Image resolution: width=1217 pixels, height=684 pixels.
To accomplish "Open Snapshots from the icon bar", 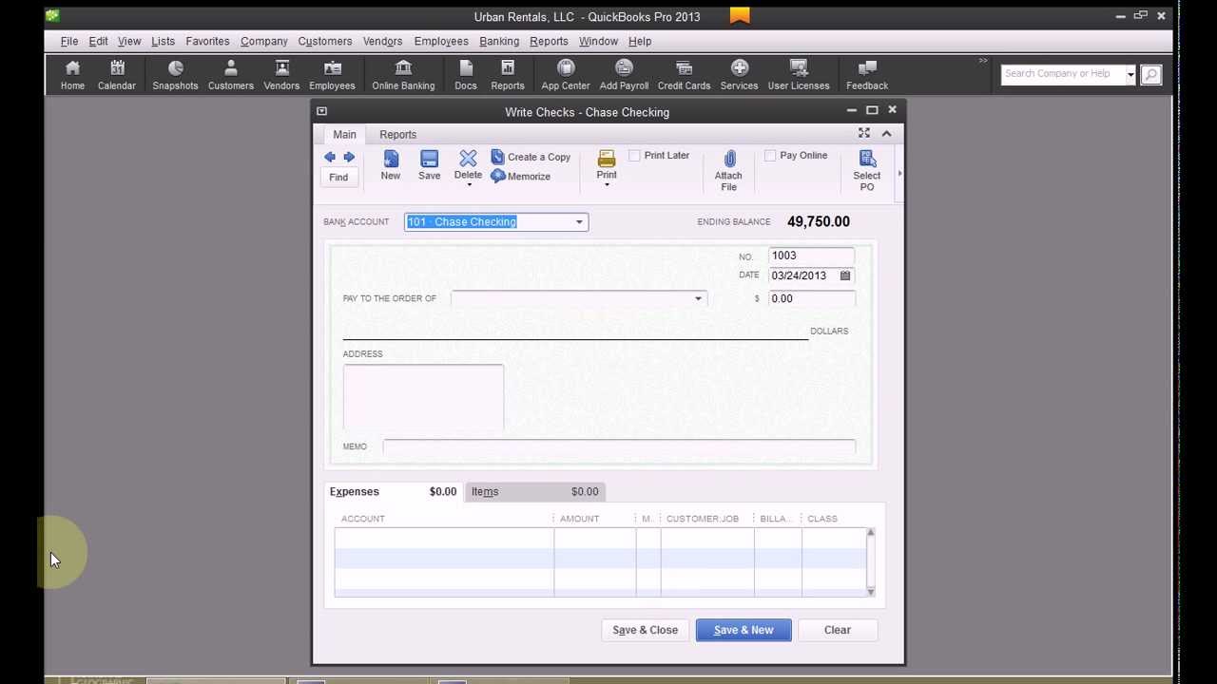I will (175, 75).
